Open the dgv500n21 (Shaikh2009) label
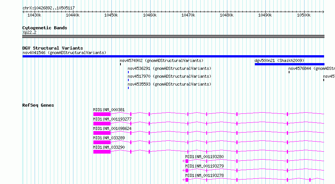This screenshot has height=184, width=335. pyautogui.click(x=279, y=60)
